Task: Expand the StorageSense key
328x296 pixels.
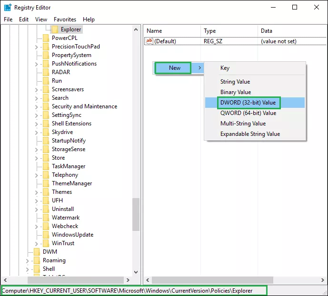Action: (36, 150)
